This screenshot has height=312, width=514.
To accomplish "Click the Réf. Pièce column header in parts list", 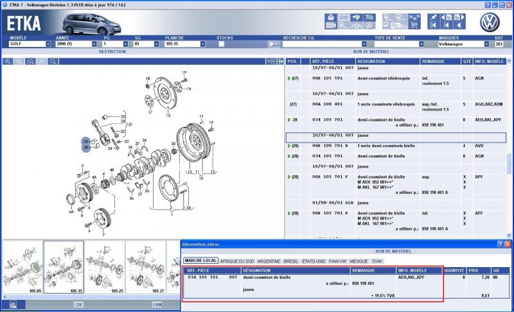I will click(x=333, y=61).
